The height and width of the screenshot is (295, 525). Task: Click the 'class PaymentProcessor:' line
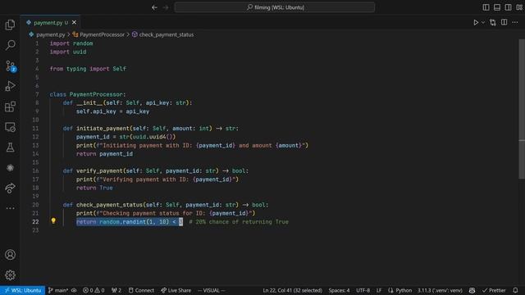tap(88, 95)
